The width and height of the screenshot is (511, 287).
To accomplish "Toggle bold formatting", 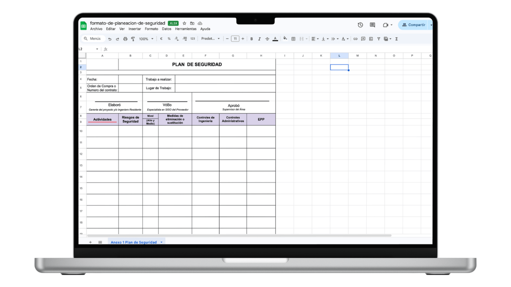I will 252,39.
